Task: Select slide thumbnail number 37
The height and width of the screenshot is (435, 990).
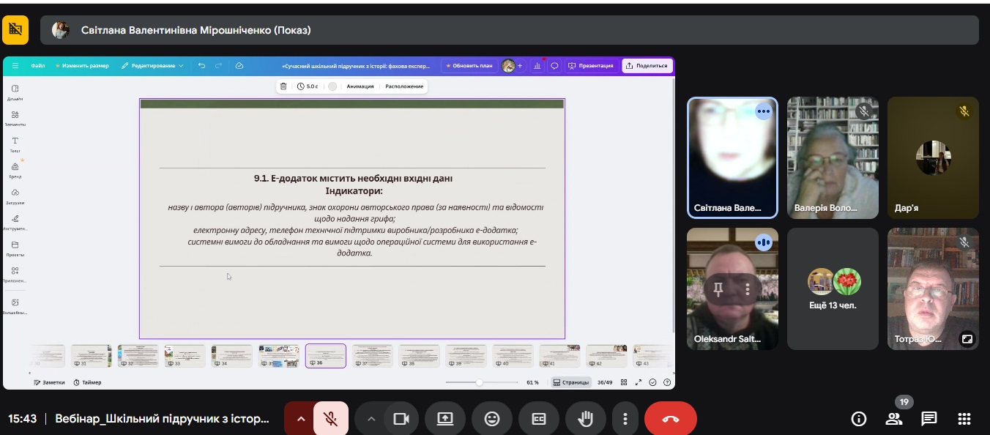Action: 372,356
